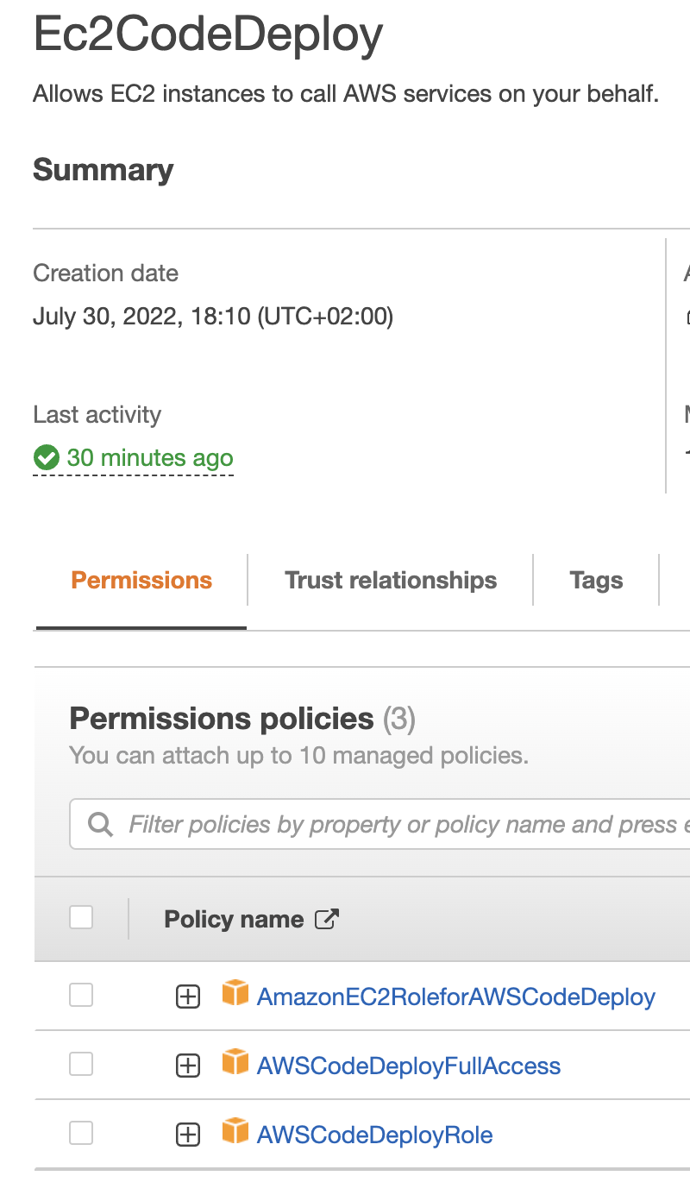690x1201 pixels.
Task: Check the AWSCodeDeployRole policy checkbox
Action: click(x=81, y=1133)
